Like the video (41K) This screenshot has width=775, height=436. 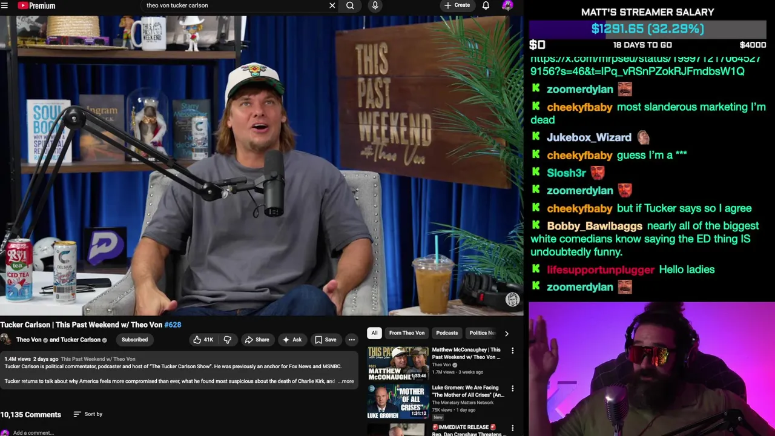[x=203, y=340]
